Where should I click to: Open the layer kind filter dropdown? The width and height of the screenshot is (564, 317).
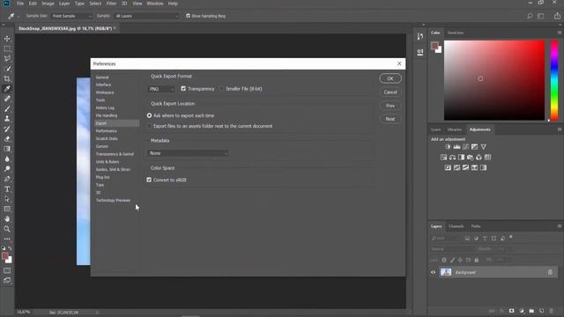[446, 238]
